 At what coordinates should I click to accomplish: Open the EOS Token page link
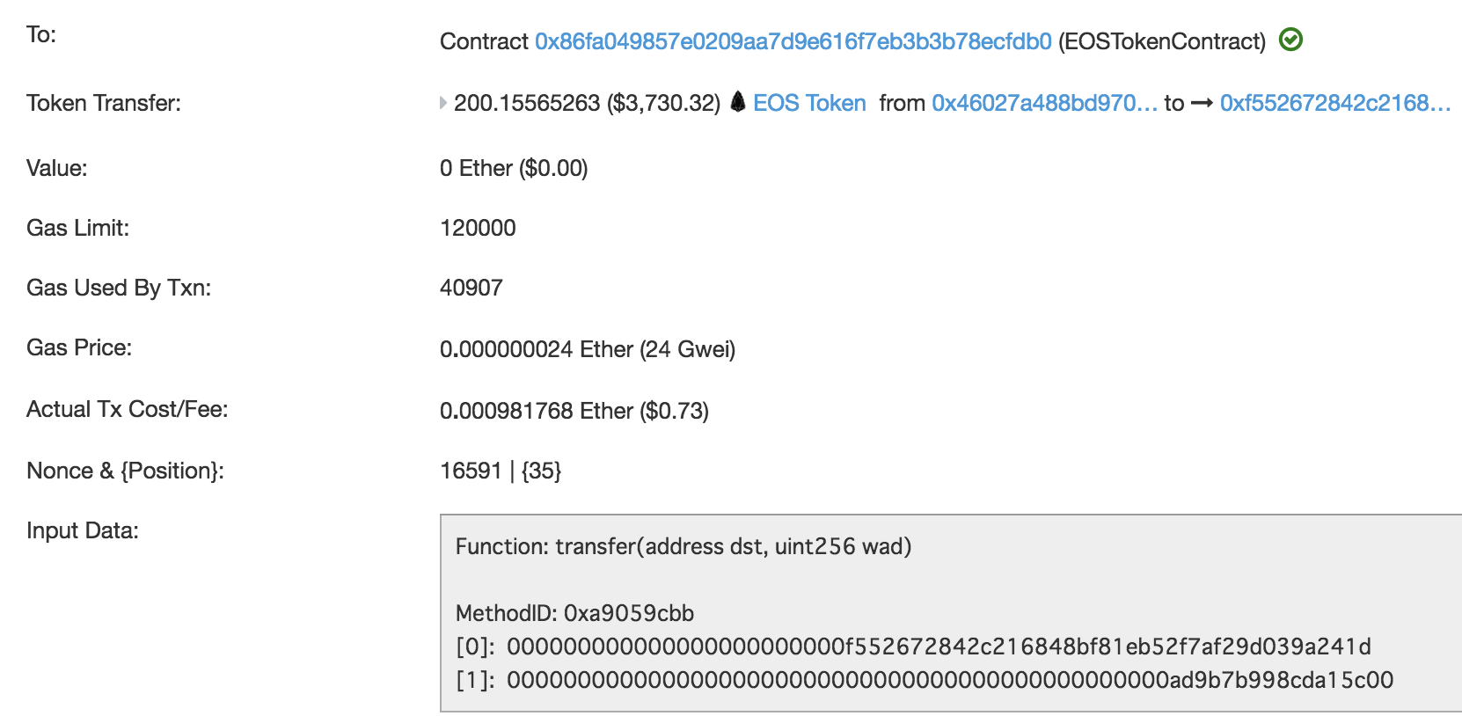point(809,103)
